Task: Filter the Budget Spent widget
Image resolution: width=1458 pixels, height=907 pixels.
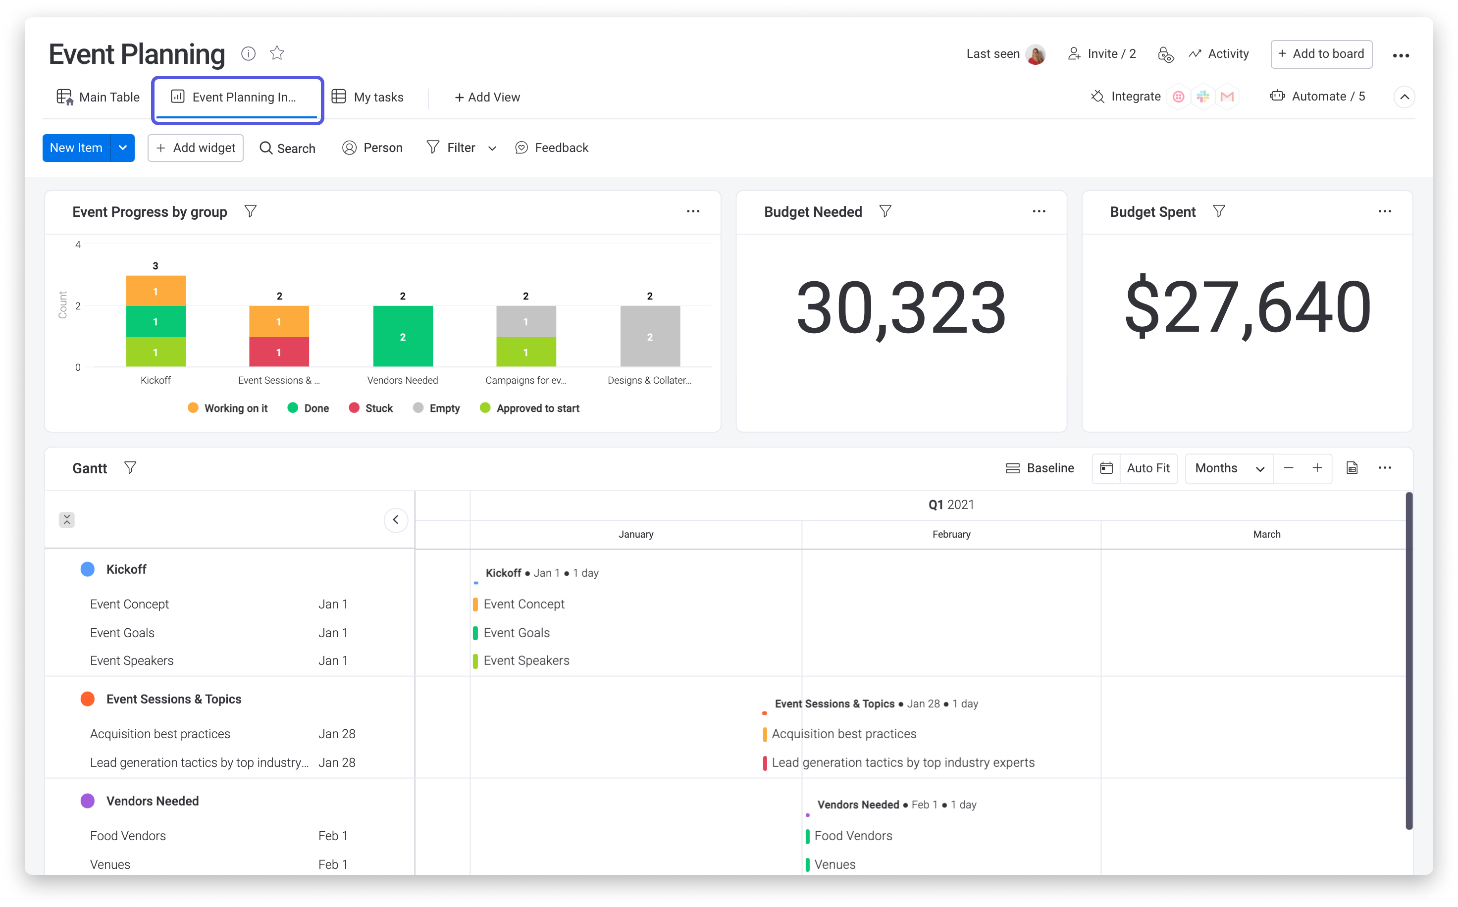Action: 1219,211
